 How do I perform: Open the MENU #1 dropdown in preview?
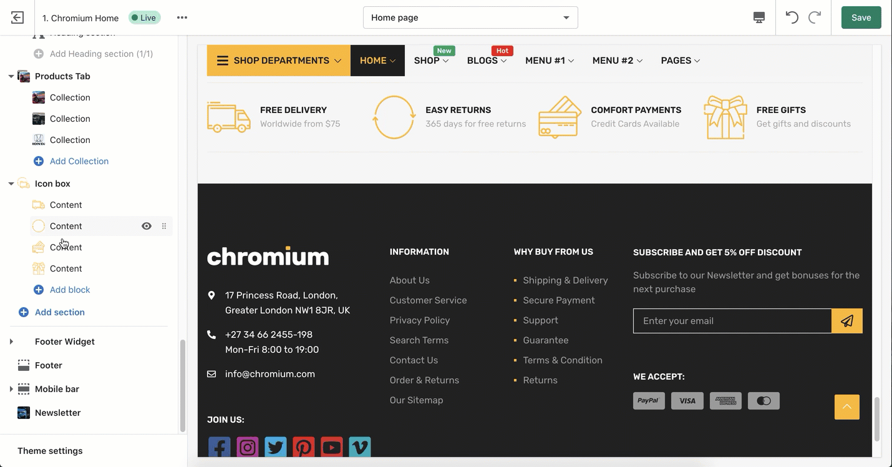point(550,61)
